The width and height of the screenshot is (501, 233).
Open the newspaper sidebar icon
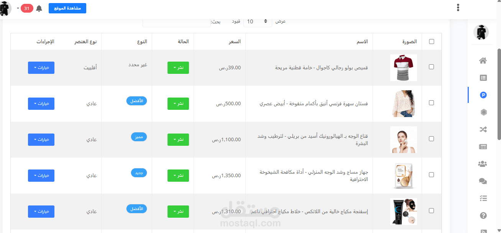click(x=483, y=147)
